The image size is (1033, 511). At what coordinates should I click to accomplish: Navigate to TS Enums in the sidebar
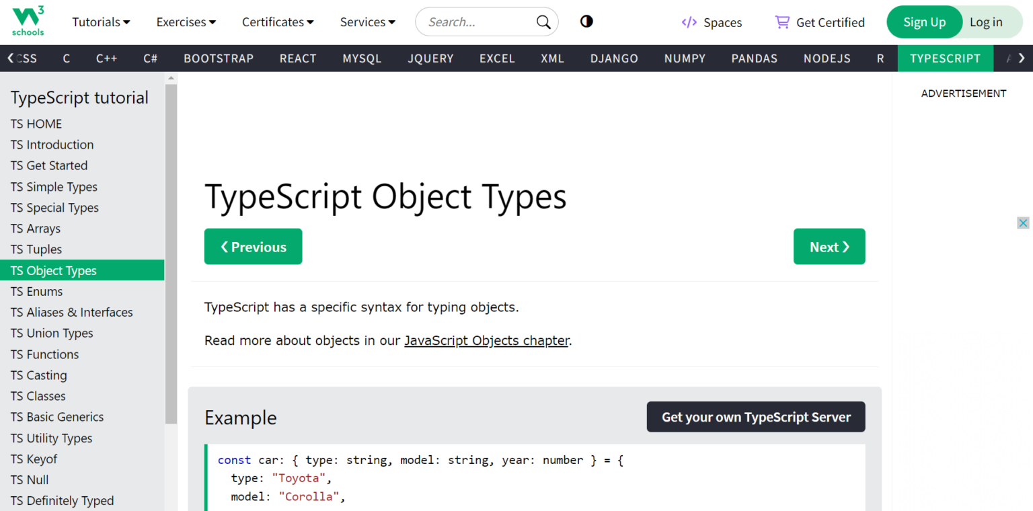[36, 291]
